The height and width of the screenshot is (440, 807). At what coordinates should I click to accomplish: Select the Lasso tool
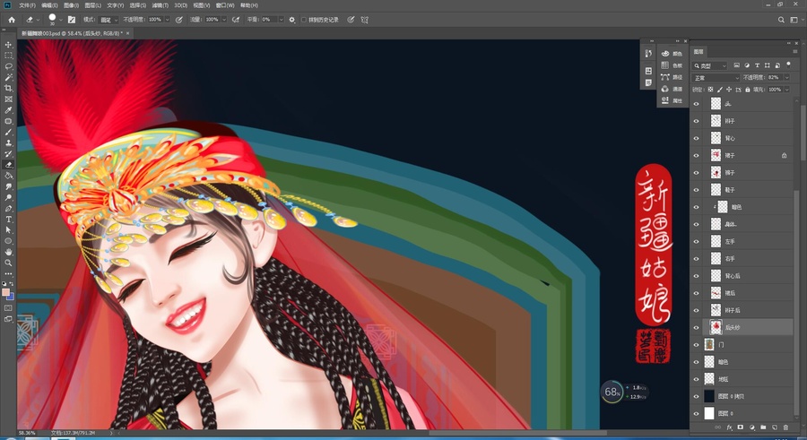click(x=8, y=66)
